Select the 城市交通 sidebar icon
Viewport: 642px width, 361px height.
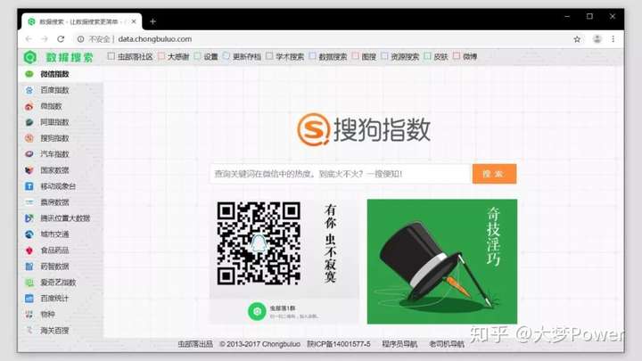pos(29,234)
